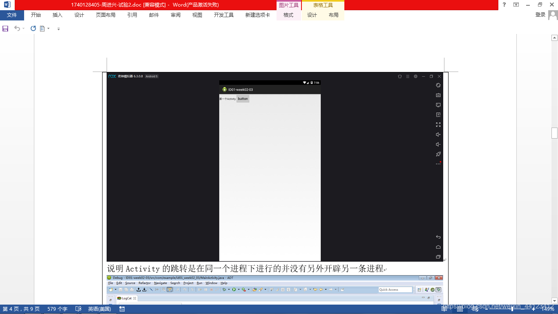
Task: Open the 设计 tab under 表格工具
Action: 312,15
